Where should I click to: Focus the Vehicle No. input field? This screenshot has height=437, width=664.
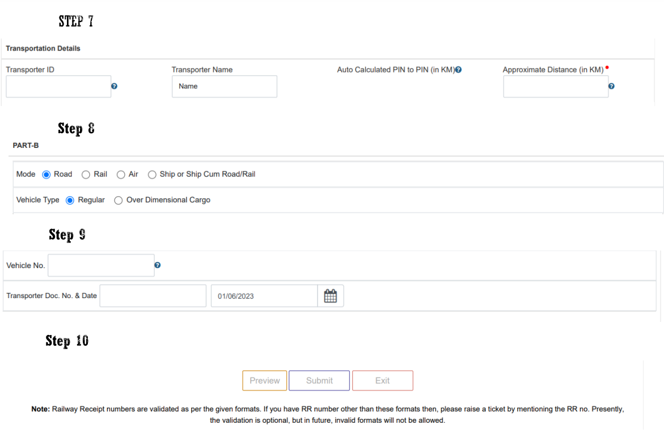coord(101,265)
